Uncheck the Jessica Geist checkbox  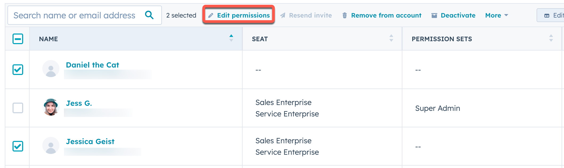coord(18,146)
